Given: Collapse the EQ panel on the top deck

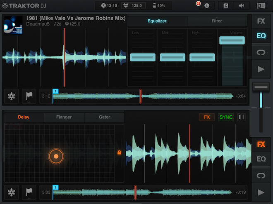Looking at the screenshot, I should point(261,36).
